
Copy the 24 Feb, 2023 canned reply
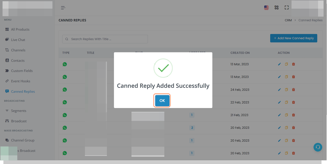(x=286, y=90)
